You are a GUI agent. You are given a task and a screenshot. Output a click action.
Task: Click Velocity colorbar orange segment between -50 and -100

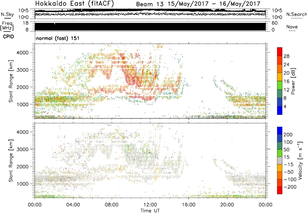click(x=280, y=175)
